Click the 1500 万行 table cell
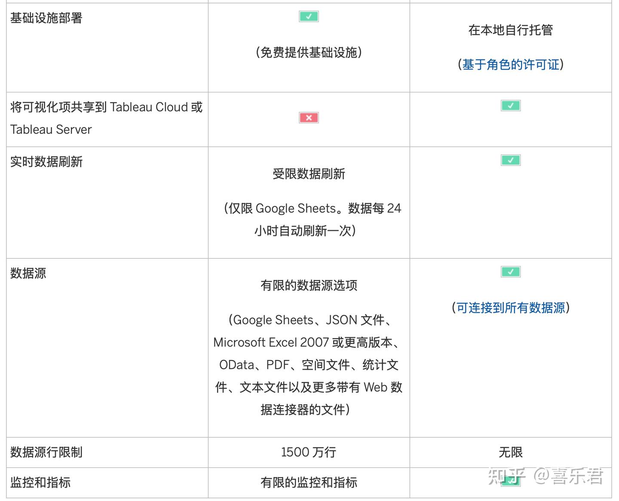619x501 pixels. coord(309,452)
